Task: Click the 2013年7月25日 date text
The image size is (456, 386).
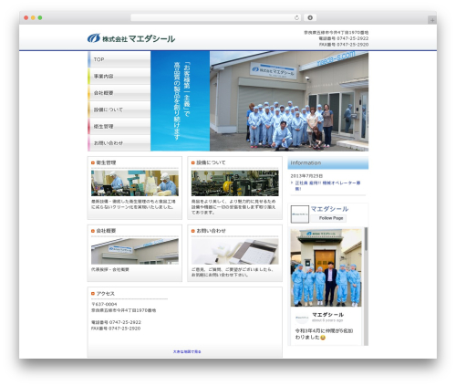Action: (x=306, y=176)
